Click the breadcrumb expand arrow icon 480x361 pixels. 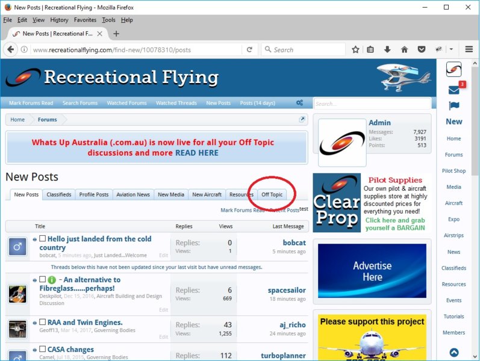pyautogui.click(x=302, y=119)
